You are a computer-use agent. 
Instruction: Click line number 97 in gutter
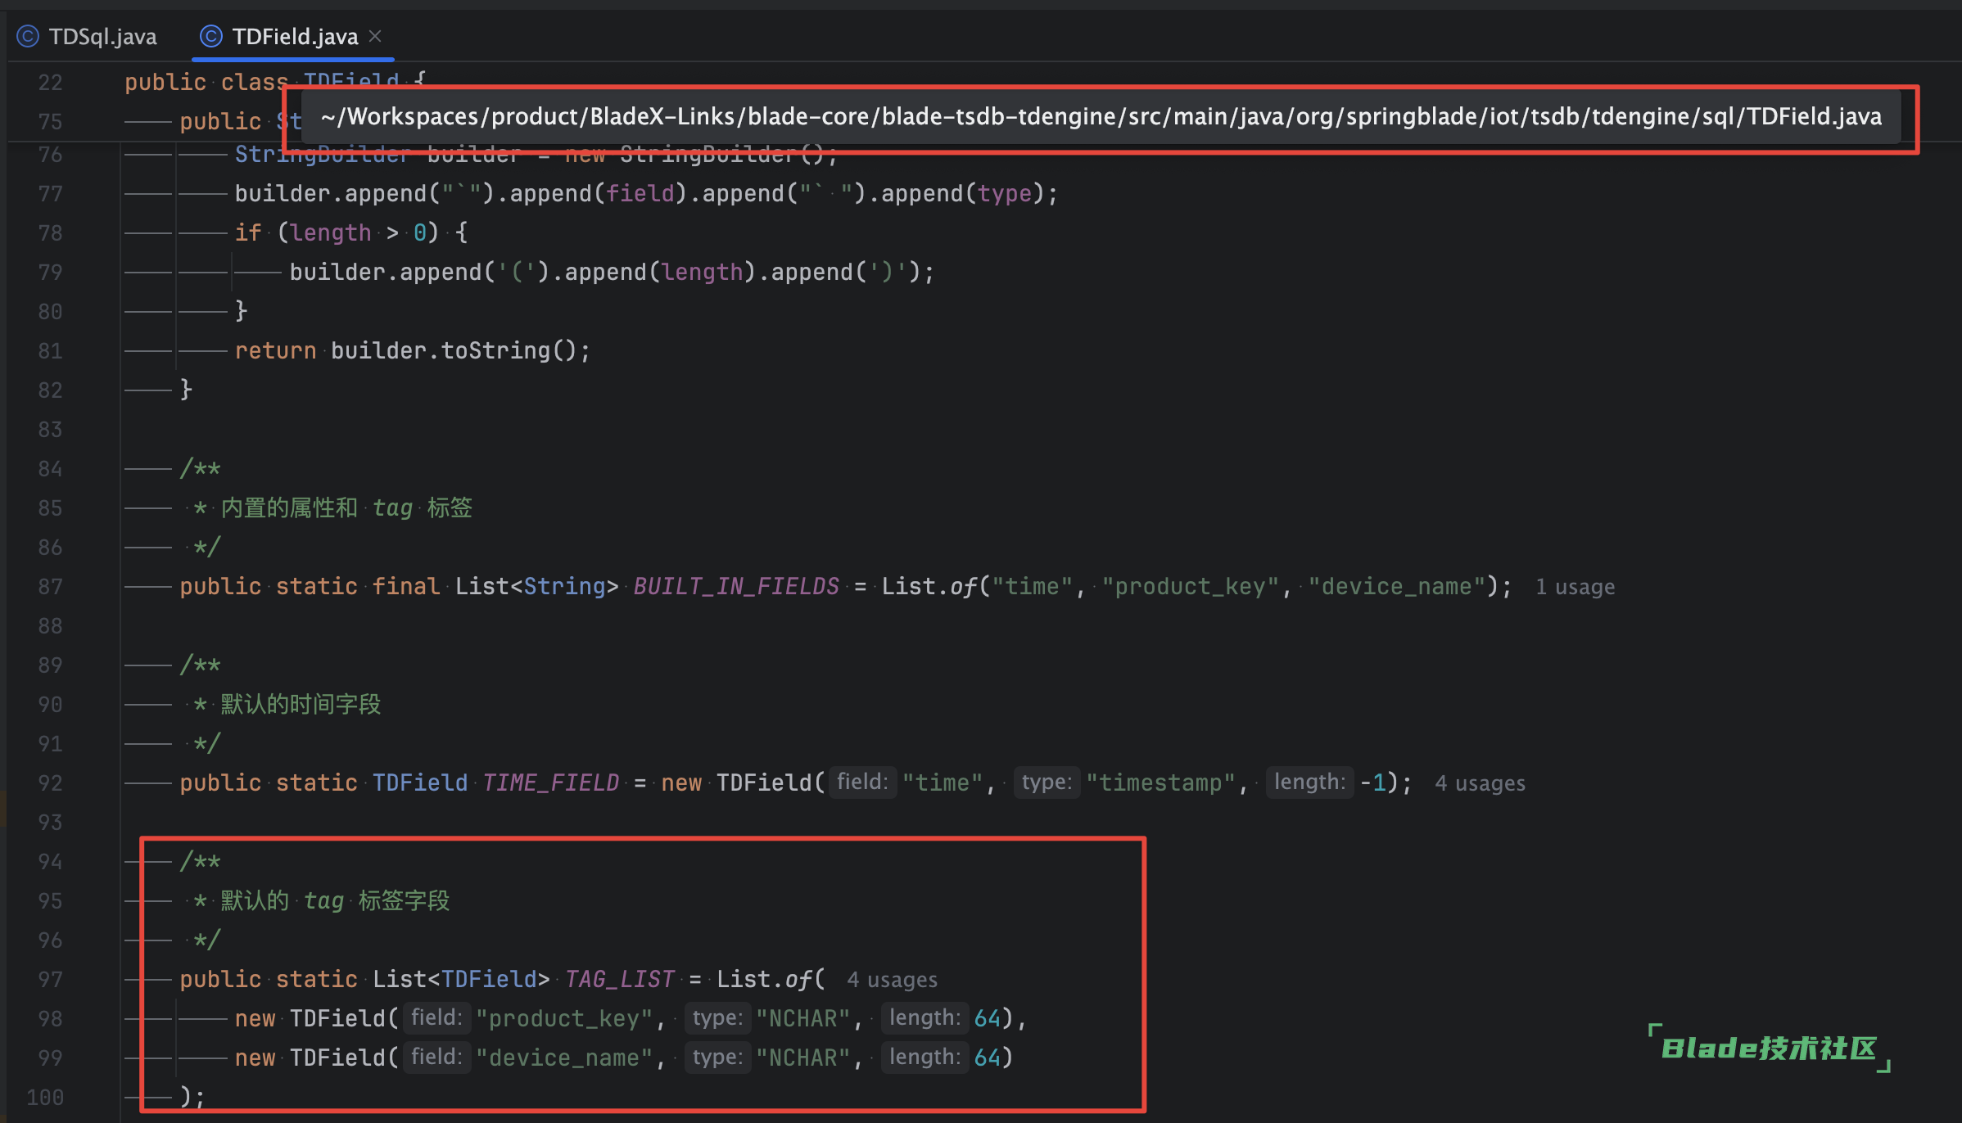pyautogui.click(x=50, y=980)
